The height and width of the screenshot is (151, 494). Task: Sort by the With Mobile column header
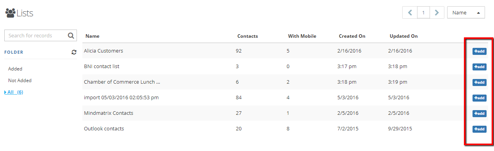point(302,36)
